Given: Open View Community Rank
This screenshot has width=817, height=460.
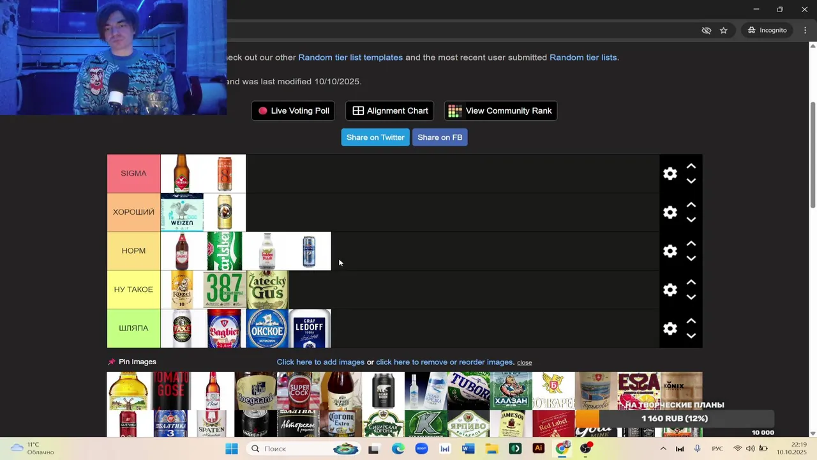Looking at the screenshot, I should pos(500,111).
